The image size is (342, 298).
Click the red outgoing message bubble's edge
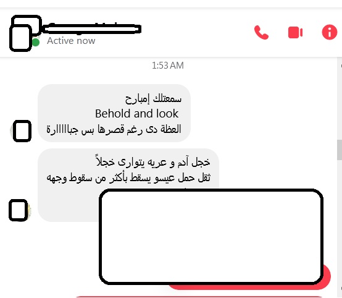click(x=327, y=276)
